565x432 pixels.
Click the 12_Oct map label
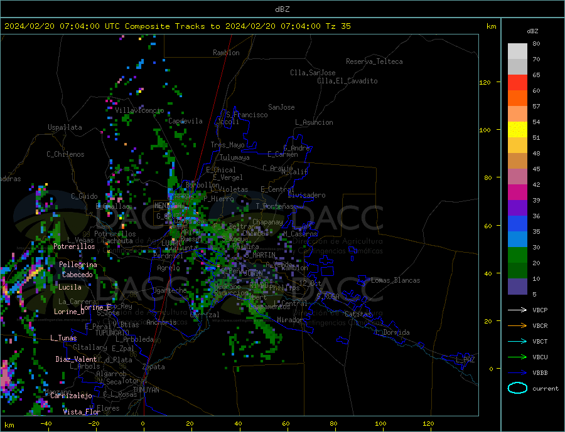[310, 283]
